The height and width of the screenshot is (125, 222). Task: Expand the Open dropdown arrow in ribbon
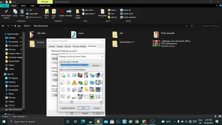[x=117, y=10]
